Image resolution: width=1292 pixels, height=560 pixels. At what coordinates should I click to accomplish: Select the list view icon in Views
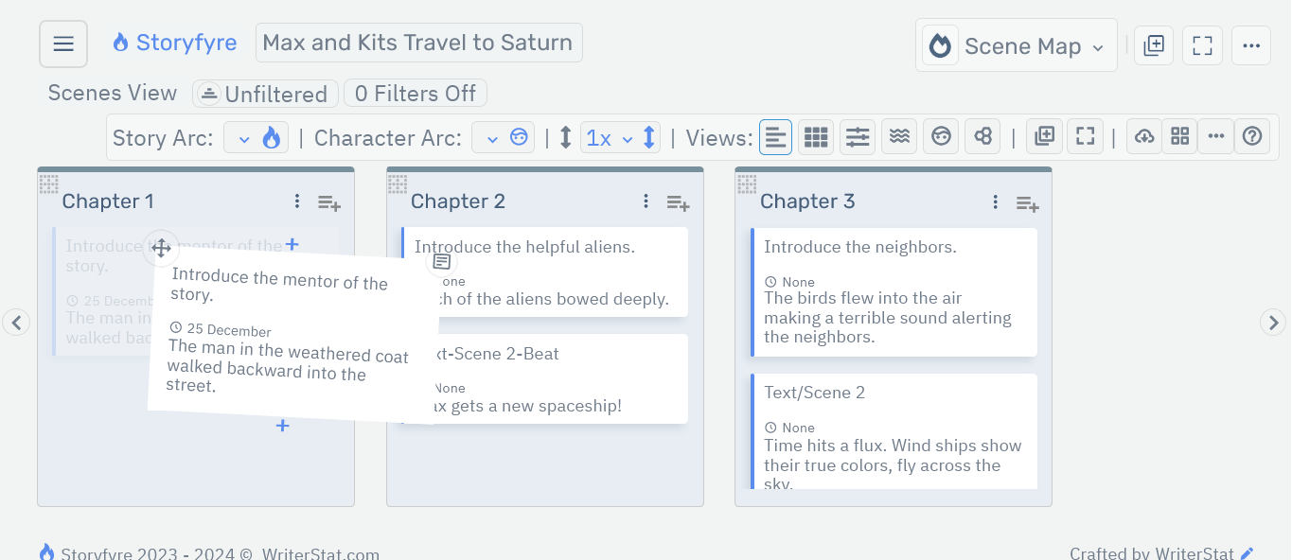775,136
